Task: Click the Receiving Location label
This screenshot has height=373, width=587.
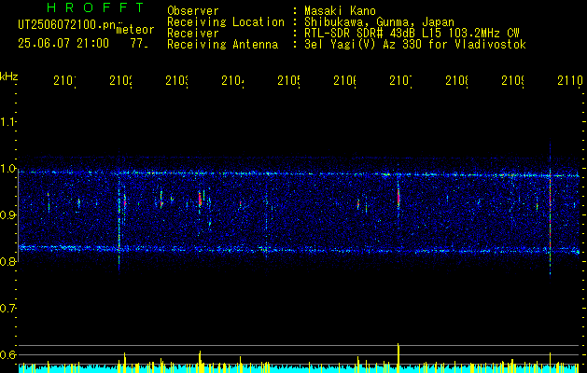Action: pos(226,22)
